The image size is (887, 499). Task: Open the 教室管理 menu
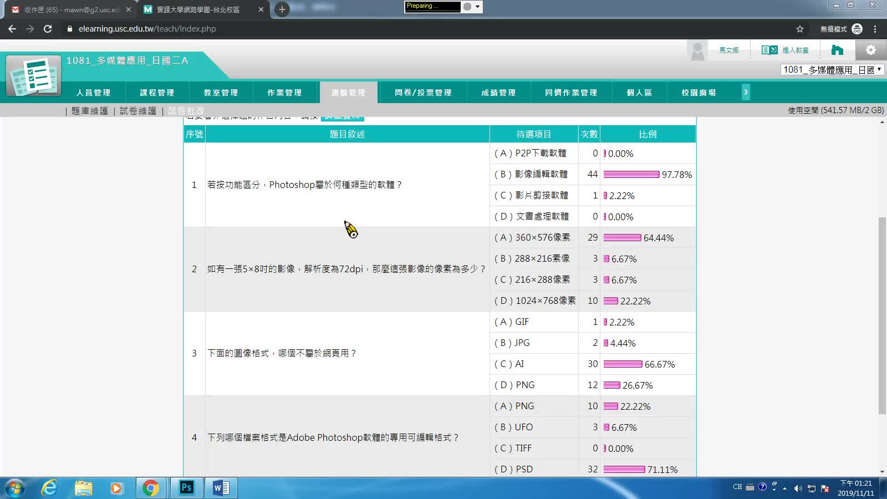pyautogui.click(x=221, y=93)
